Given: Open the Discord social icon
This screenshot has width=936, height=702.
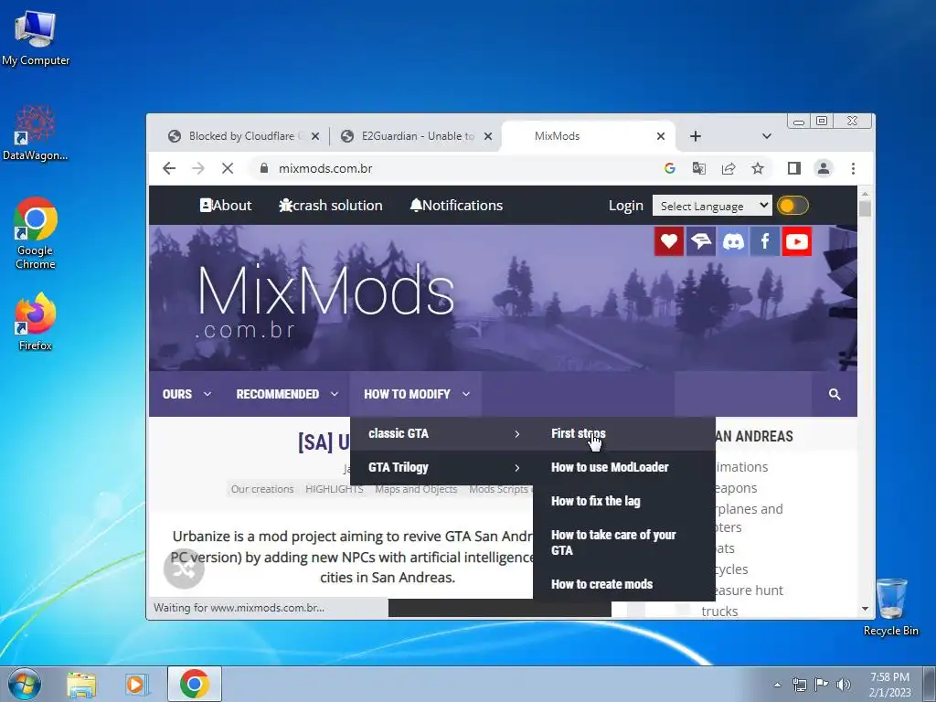Looking at the screenshot, I should (x=733, y=241).
